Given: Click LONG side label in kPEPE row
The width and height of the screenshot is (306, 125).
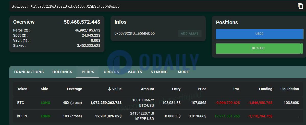Looking at the screenshot, I should (x=45, y=116).
